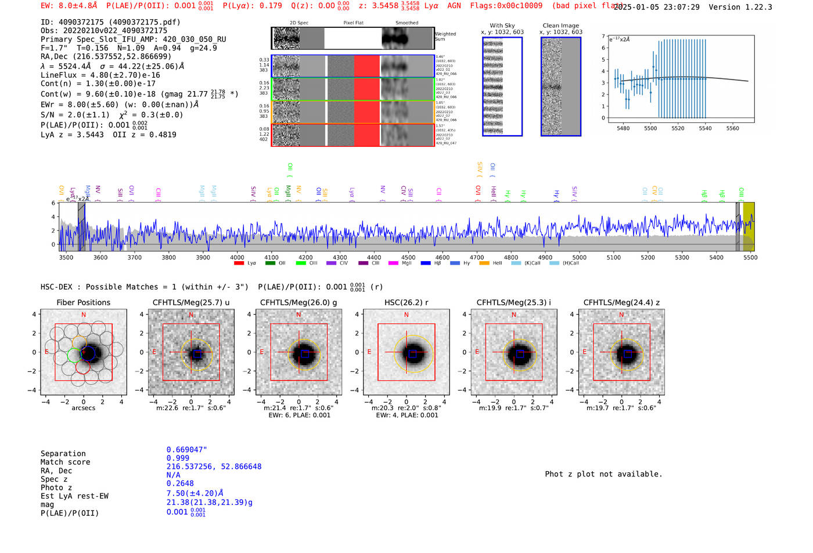Click the Flags:0x00c10009 text
Screen dimensions: 813x553
tap(506, 6)
